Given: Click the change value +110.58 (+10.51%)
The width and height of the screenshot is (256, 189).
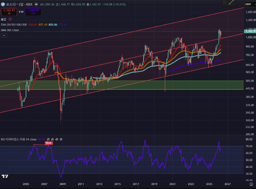Looking at the screenshot, I should point(114,4).
